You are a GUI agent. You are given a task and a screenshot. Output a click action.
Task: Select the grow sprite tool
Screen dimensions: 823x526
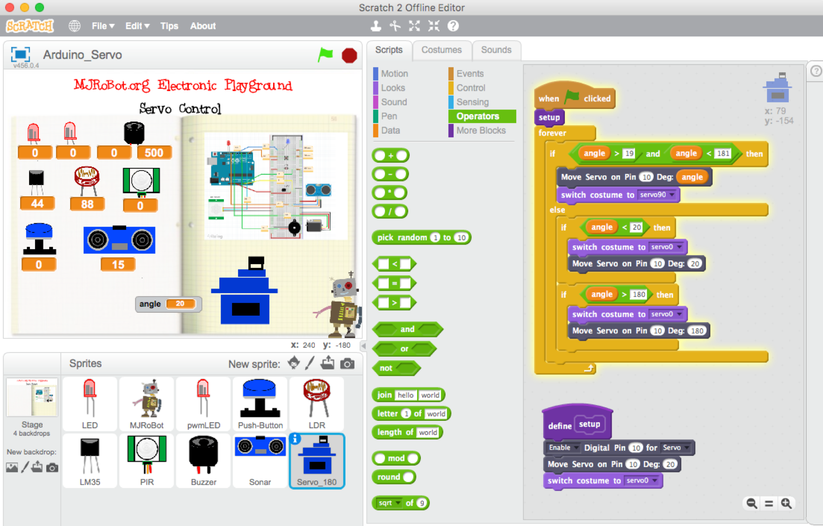tap(414, 26)
